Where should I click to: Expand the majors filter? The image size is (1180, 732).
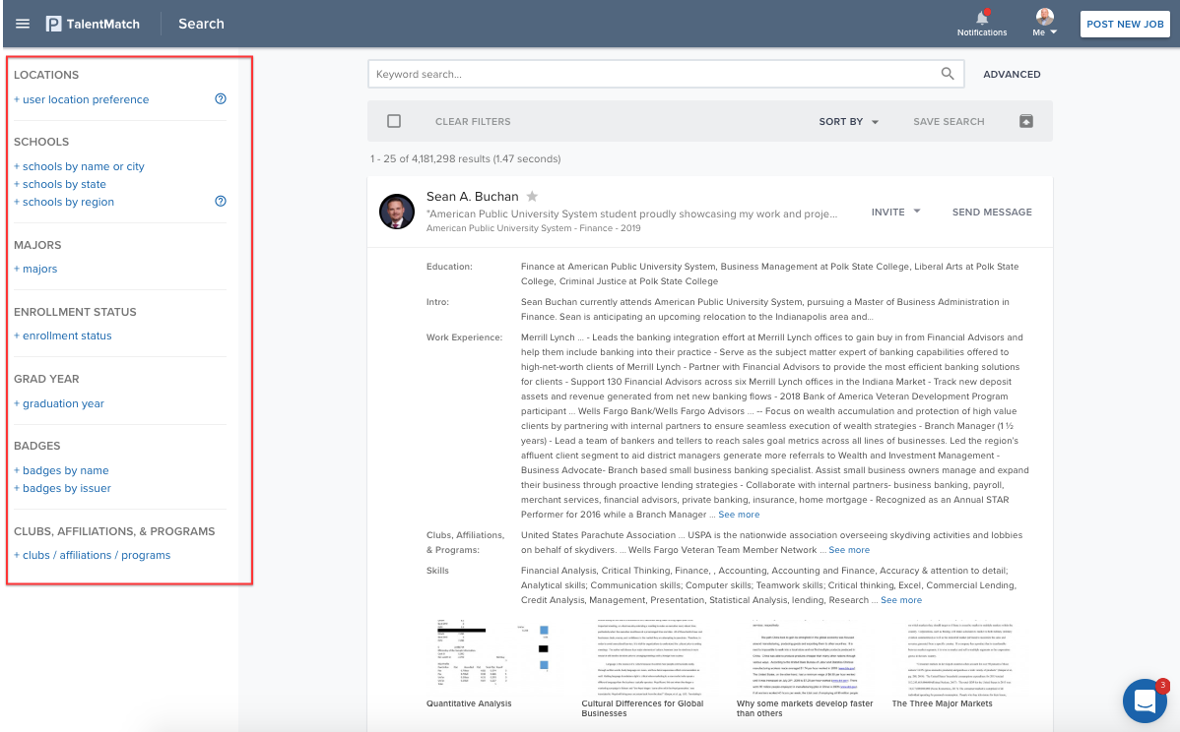pyautogui.click(x=35, y=269)
